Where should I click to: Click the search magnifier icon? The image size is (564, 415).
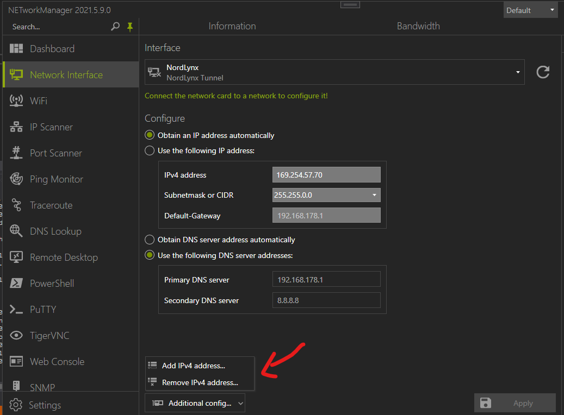115,27
